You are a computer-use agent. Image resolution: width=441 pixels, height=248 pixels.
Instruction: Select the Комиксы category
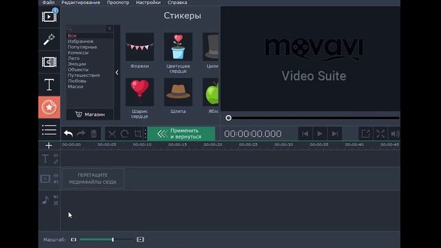pos(78,52)
